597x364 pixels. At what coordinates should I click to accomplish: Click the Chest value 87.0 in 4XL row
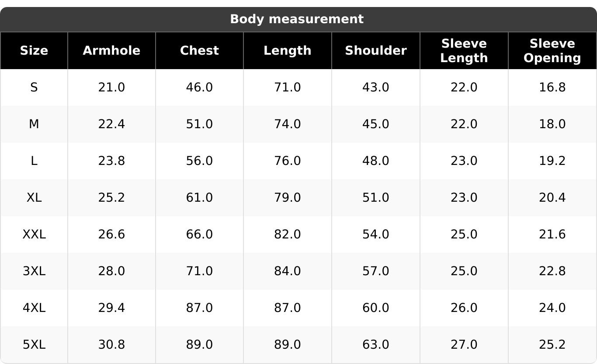(199, 308)
